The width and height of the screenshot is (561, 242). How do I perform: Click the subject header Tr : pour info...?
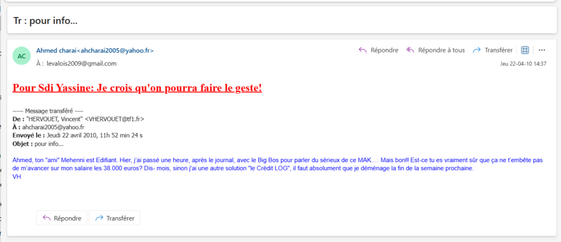pyautogui.click(x=45, y=21)
